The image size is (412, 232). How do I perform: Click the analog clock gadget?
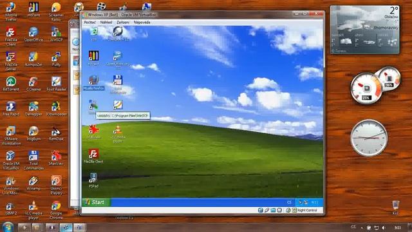pos(369,138)
